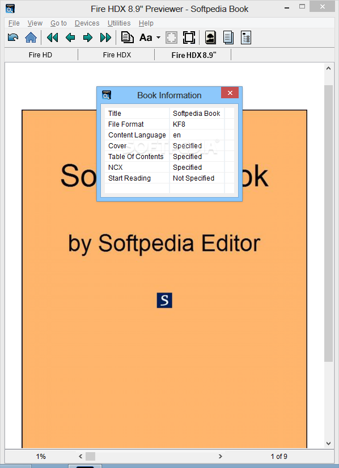Select the 'KF8' value cell

197,124
